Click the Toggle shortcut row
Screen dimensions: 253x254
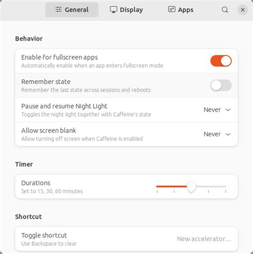127,239
